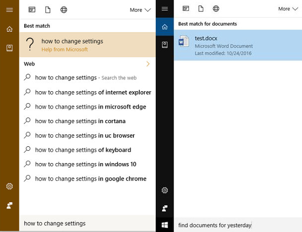This screenshot has width=302, height=232.
Task: Open Notebook icon in black sidebar
Action: [x=165, y=45]
